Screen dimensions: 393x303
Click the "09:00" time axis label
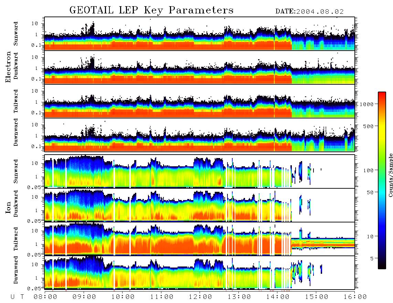coord(84,297)
